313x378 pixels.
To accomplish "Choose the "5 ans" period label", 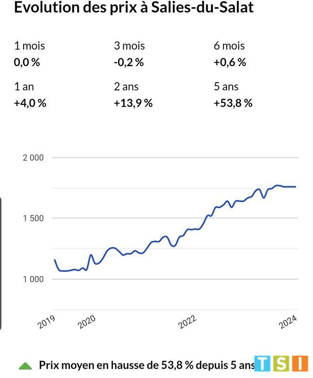I will (226, 86).
